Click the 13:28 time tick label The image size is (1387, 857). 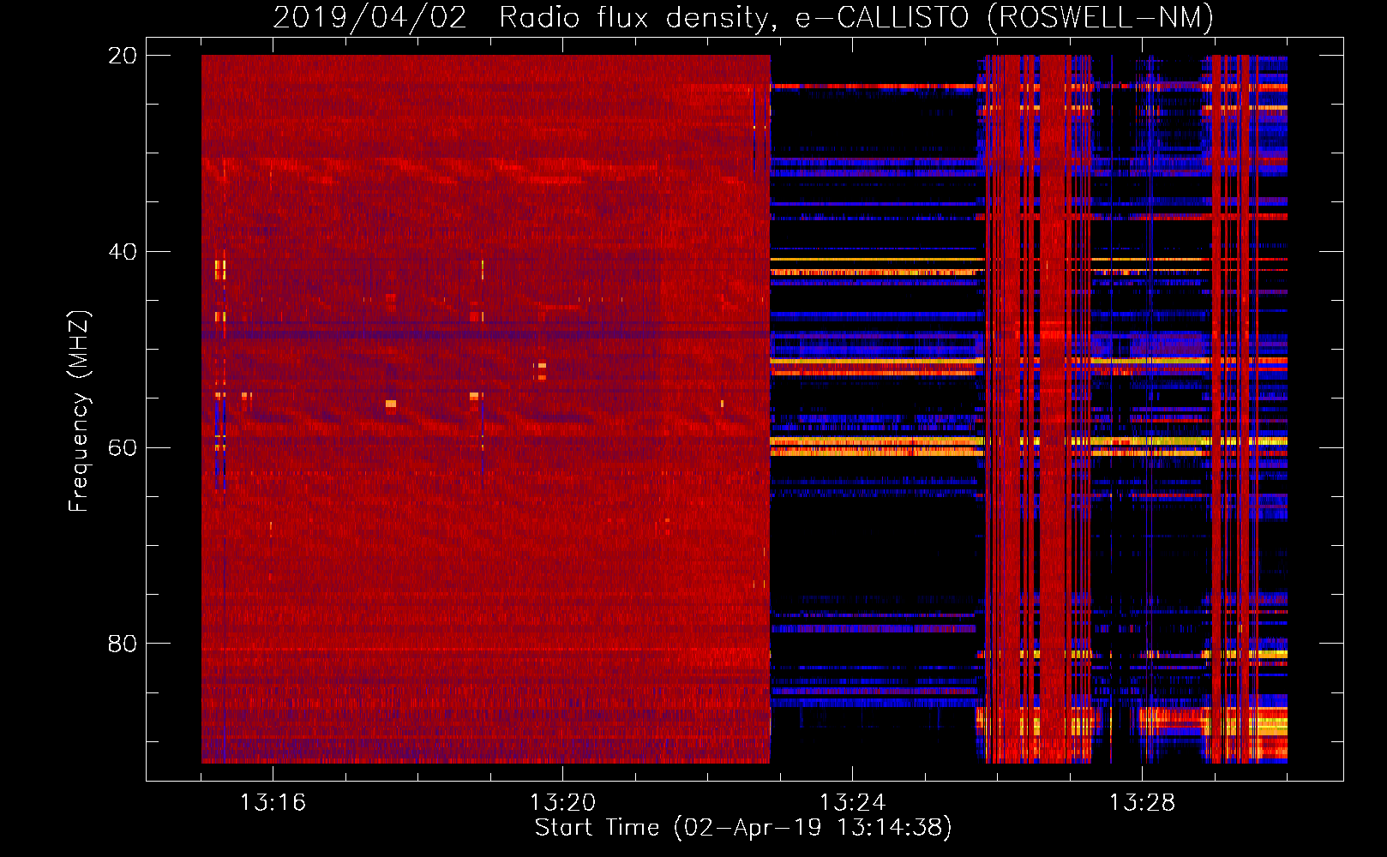click(x=1142, y=803)
